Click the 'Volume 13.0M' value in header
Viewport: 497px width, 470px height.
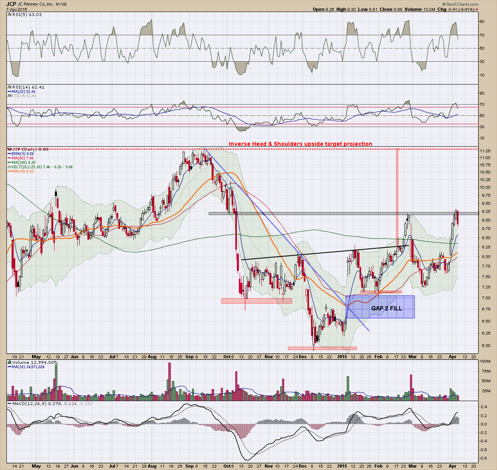[420, 9]
